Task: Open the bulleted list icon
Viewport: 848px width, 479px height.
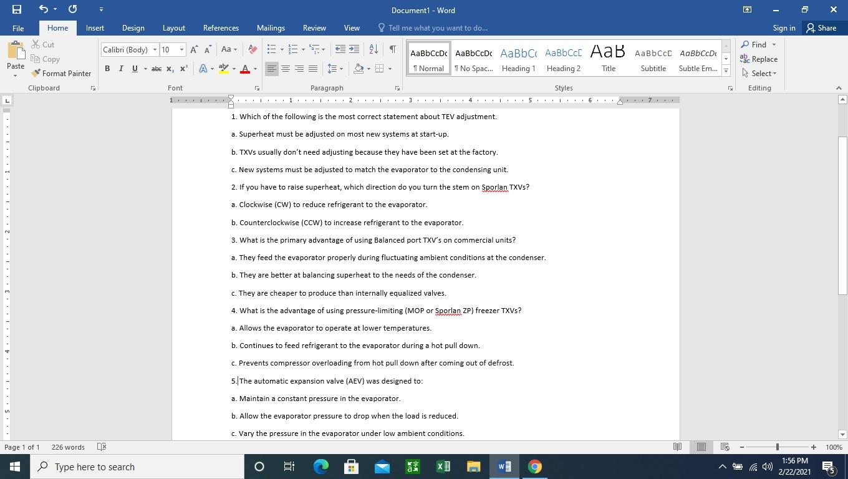Action: 271,49
